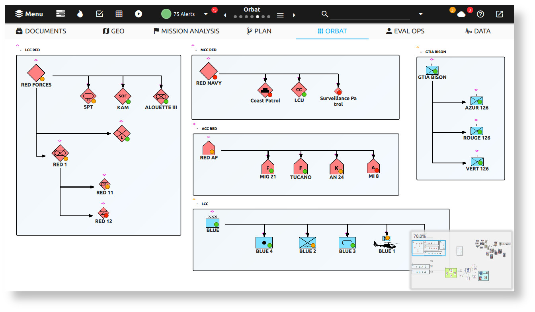Expand the 75 Alerts dropdown arrow
The height and width of the screenshot is (312, 535).
pos(206,14)
